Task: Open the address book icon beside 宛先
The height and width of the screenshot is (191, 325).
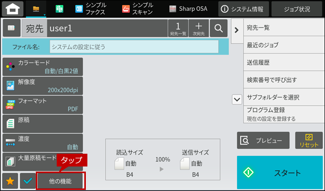Action: tap(12, 28)
